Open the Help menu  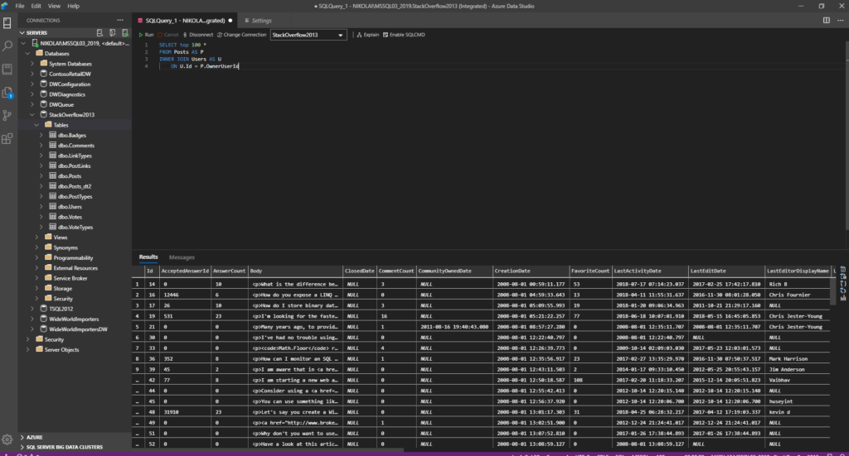[x=73, y=6]
